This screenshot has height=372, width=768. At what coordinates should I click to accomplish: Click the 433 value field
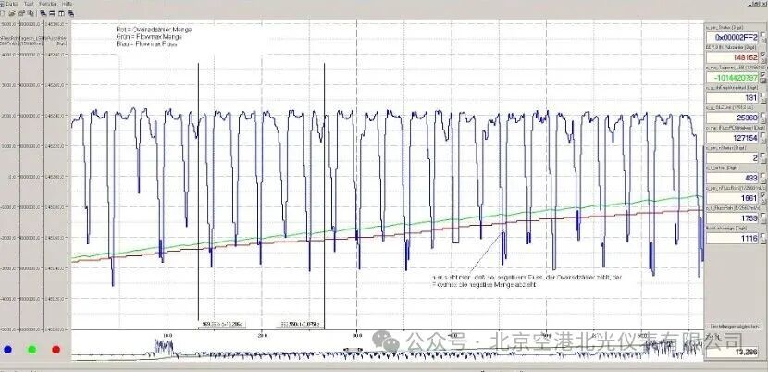[x=733, y=178]
